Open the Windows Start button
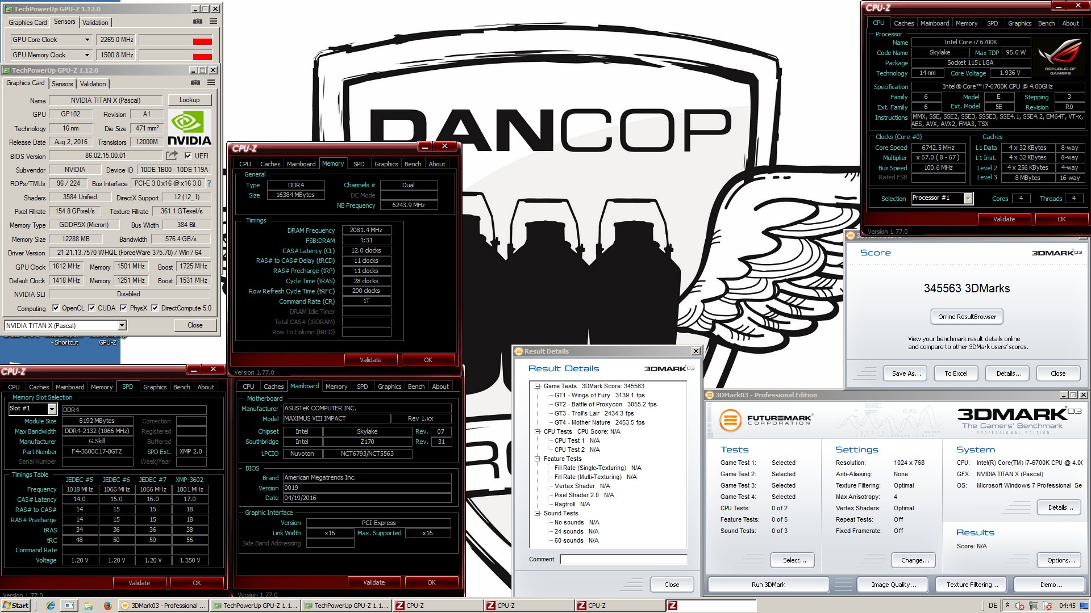 tap(16, 606)
